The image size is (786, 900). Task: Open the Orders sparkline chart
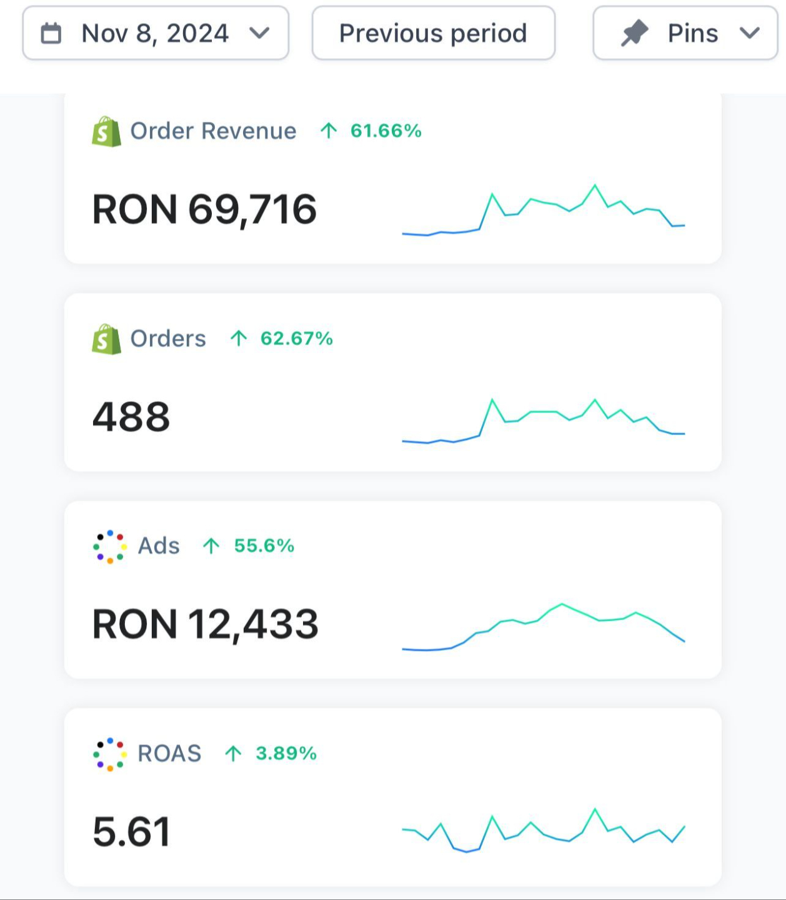point(544,421)
